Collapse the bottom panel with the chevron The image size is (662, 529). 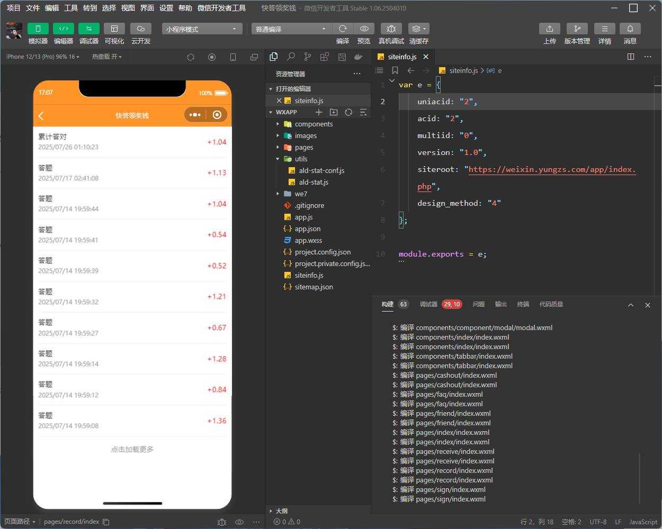(631, 305)
